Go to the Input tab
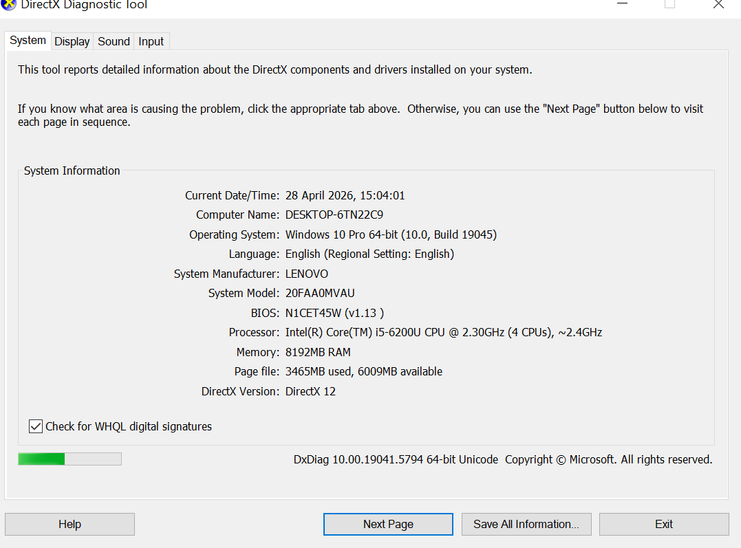The image size is (741, 548). pyautogui.click(x=151, y=41)
